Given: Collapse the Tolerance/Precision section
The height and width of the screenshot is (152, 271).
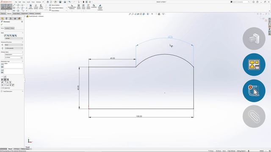Looking at the screenshot, I should point(22,42).
